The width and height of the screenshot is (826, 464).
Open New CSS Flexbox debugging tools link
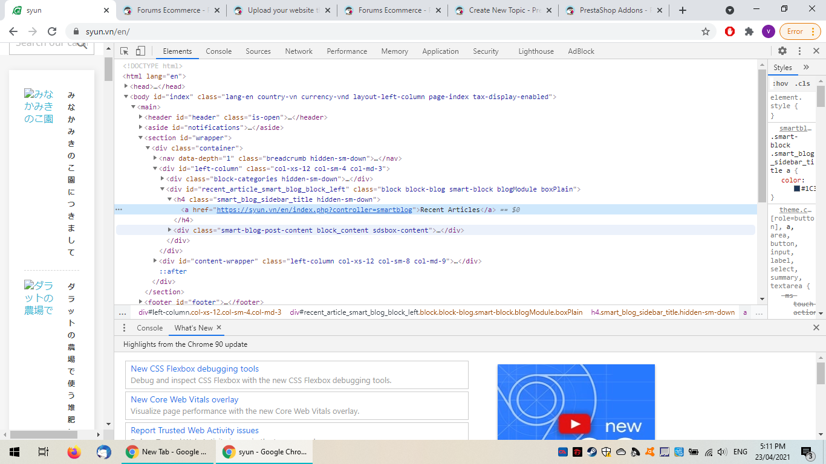point(195,369)
